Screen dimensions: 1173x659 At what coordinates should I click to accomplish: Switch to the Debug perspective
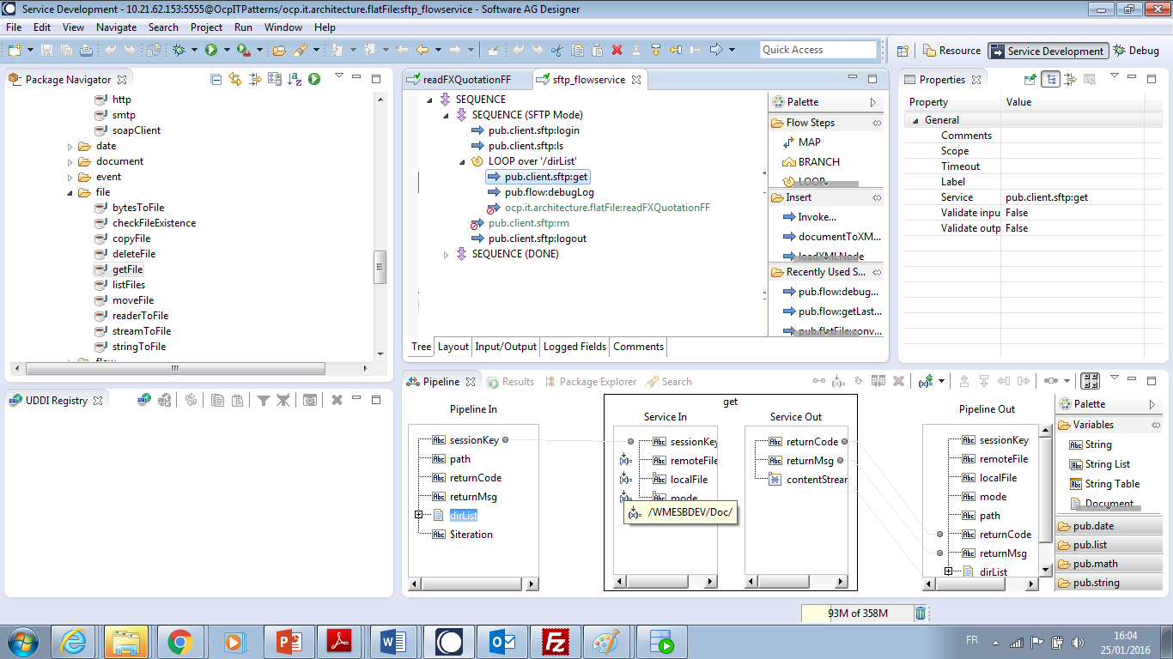tap(1136, 51)
